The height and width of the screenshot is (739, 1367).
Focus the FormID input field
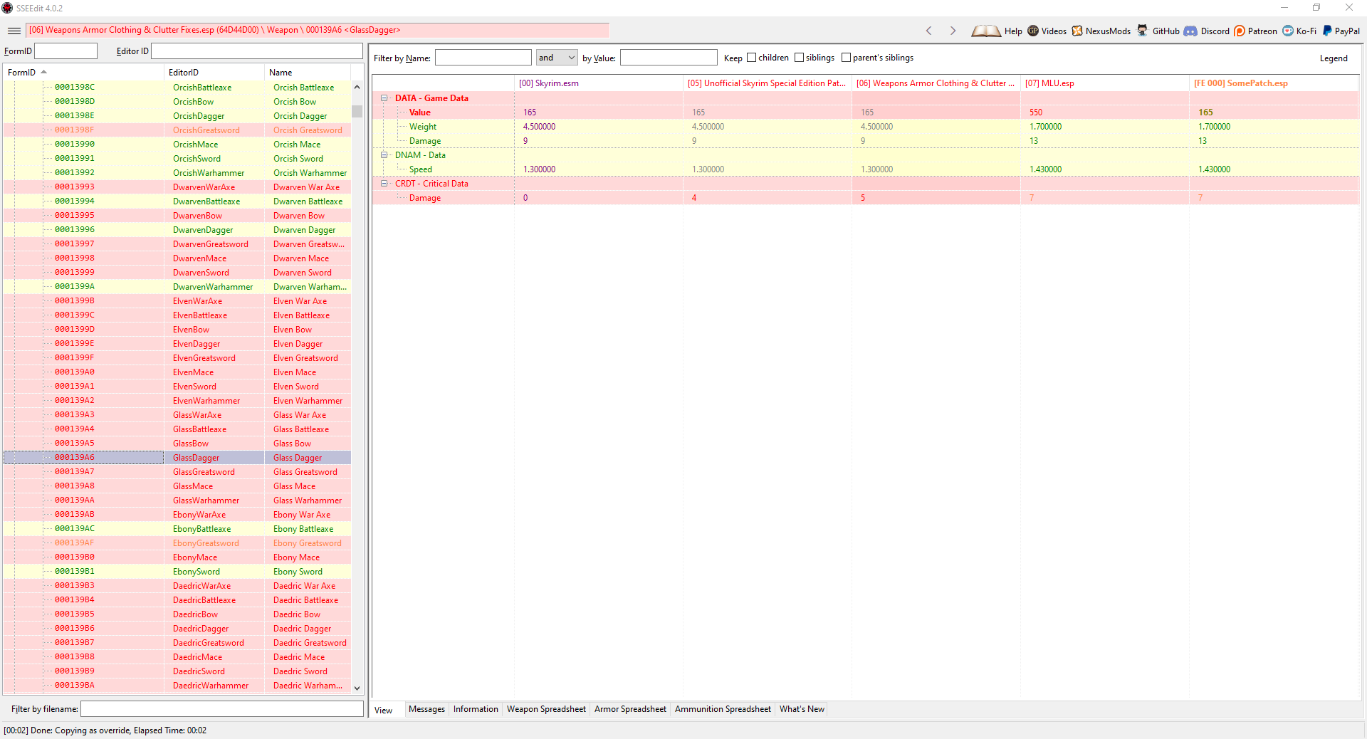click(66, 51)
